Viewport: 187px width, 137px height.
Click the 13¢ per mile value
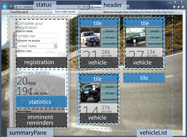tap(152, 53)
